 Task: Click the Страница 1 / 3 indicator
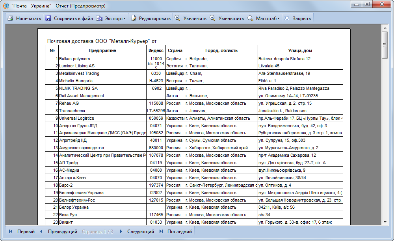point(97,232)
